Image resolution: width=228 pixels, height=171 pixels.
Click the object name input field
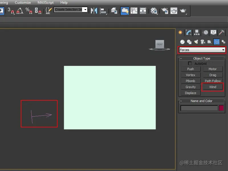pyautogui.click(x=199, y=108)
